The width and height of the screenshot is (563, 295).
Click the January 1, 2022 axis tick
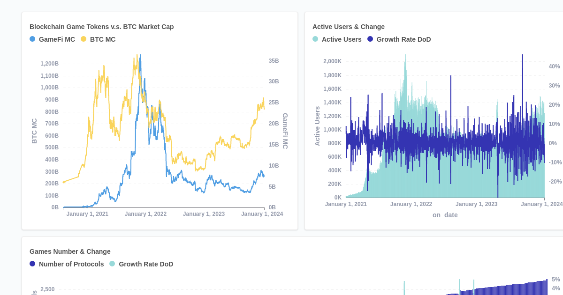coord(145,214)
